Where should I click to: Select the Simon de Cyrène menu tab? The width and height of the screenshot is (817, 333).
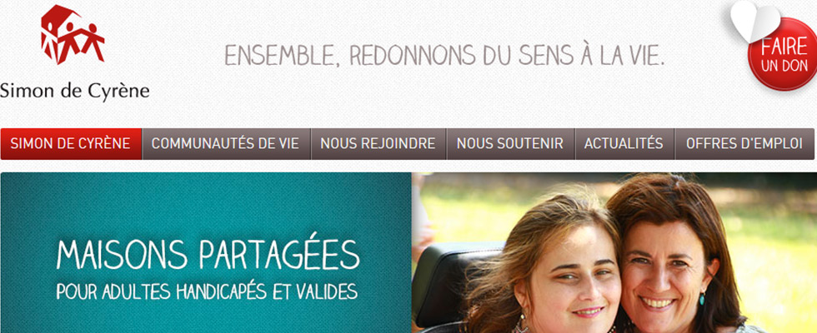pos(71,143)
